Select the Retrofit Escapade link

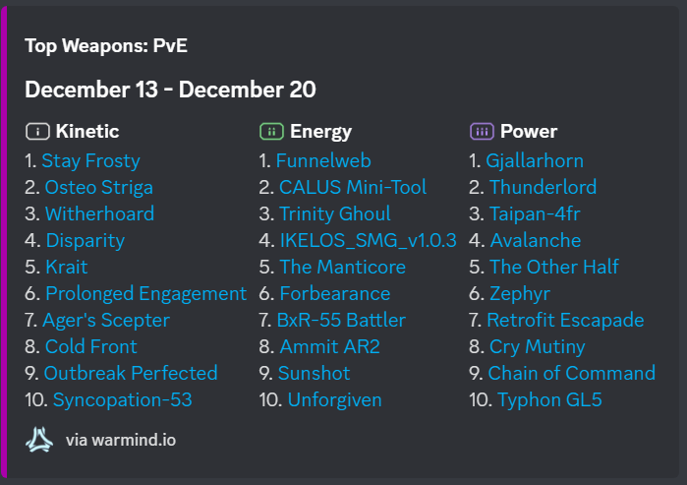pos(565,320)
